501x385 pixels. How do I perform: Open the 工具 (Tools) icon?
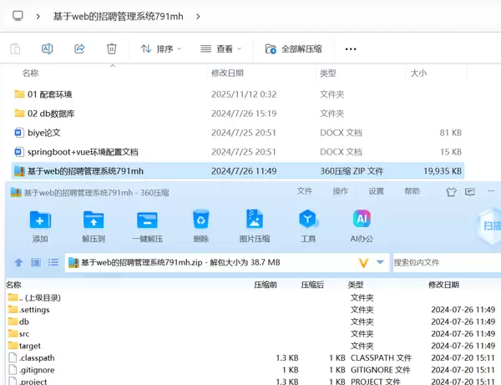click(x=308, y=220)
